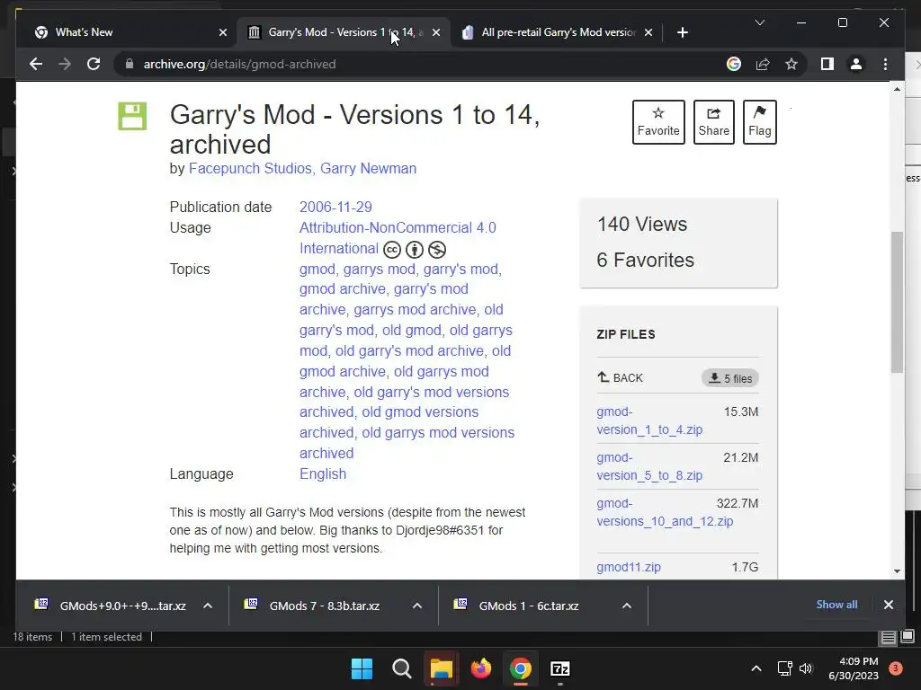Flag this archive item

pyautogui.click(x=759, y=122)
